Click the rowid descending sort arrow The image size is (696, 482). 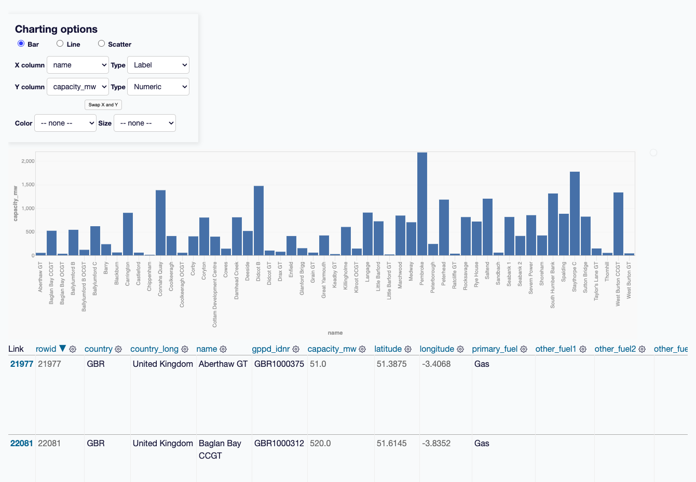(x=62, y=349)
